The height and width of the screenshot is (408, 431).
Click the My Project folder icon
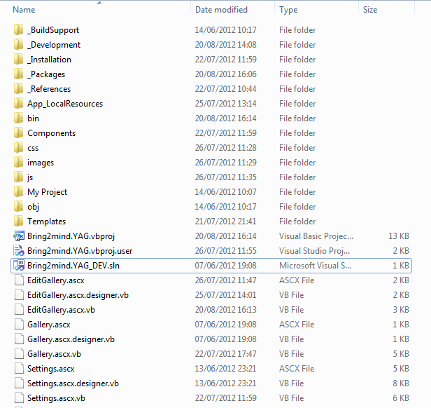click(18, 192)
